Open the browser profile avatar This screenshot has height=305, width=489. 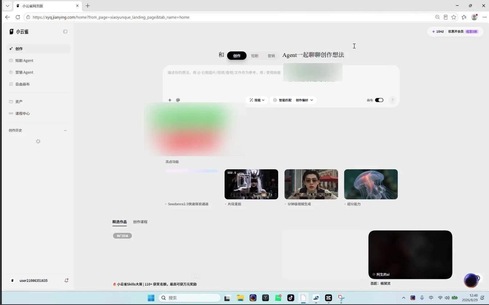pos(474,17)
